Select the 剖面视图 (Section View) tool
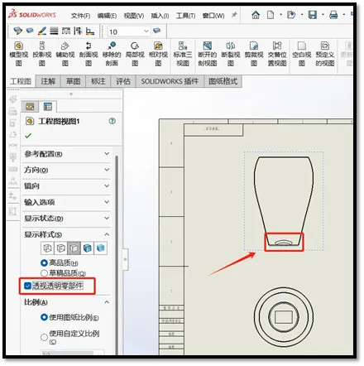364x366 pixels. click(x=89, y=54)
